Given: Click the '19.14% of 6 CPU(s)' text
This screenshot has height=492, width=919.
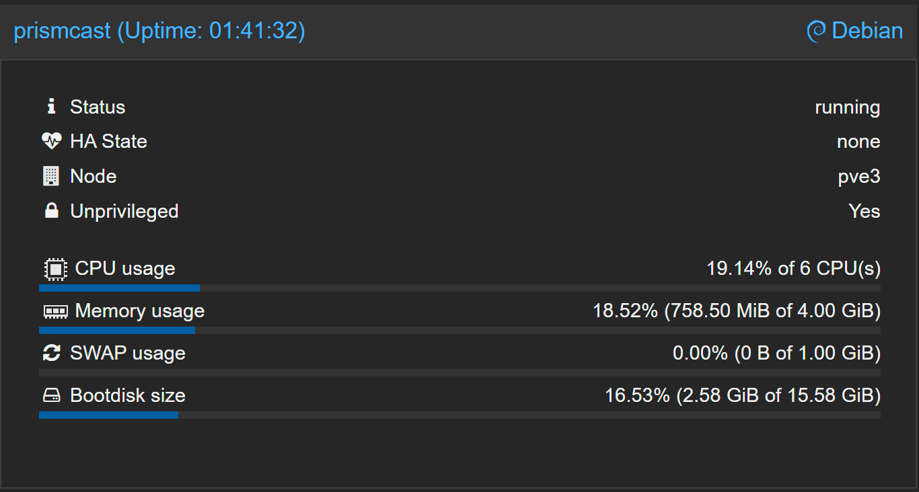Looking at the screenshot, I should [793, 269].
